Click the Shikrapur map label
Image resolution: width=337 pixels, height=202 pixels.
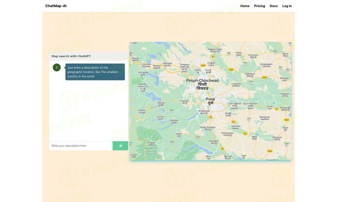coord(250,75)
